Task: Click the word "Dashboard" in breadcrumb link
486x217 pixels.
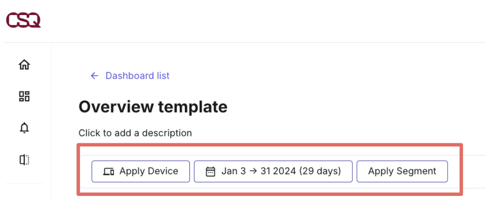Action: [130, 76]
